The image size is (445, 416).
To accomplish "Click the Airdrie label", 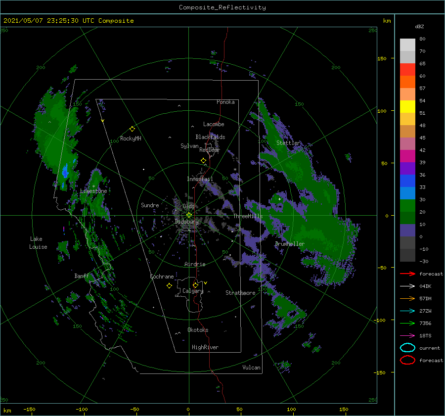I will point(195,264).
